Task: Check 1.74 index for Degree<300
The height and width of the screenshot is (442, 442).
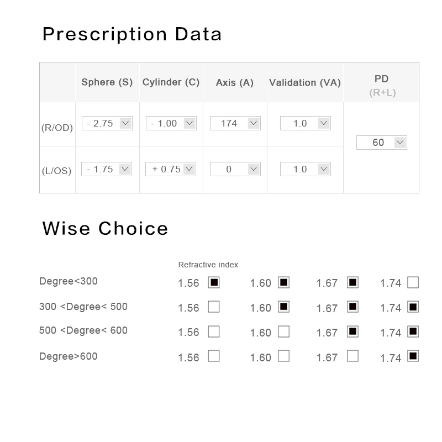Action: (413, 282)
